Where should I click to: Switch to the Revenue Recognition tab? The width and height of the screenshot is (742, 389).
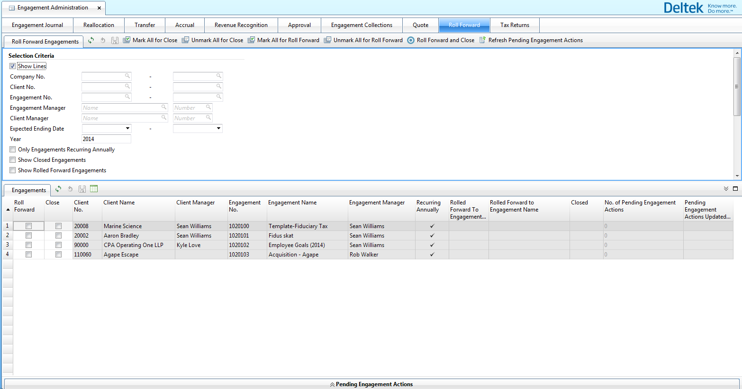(x=241, y=25)
